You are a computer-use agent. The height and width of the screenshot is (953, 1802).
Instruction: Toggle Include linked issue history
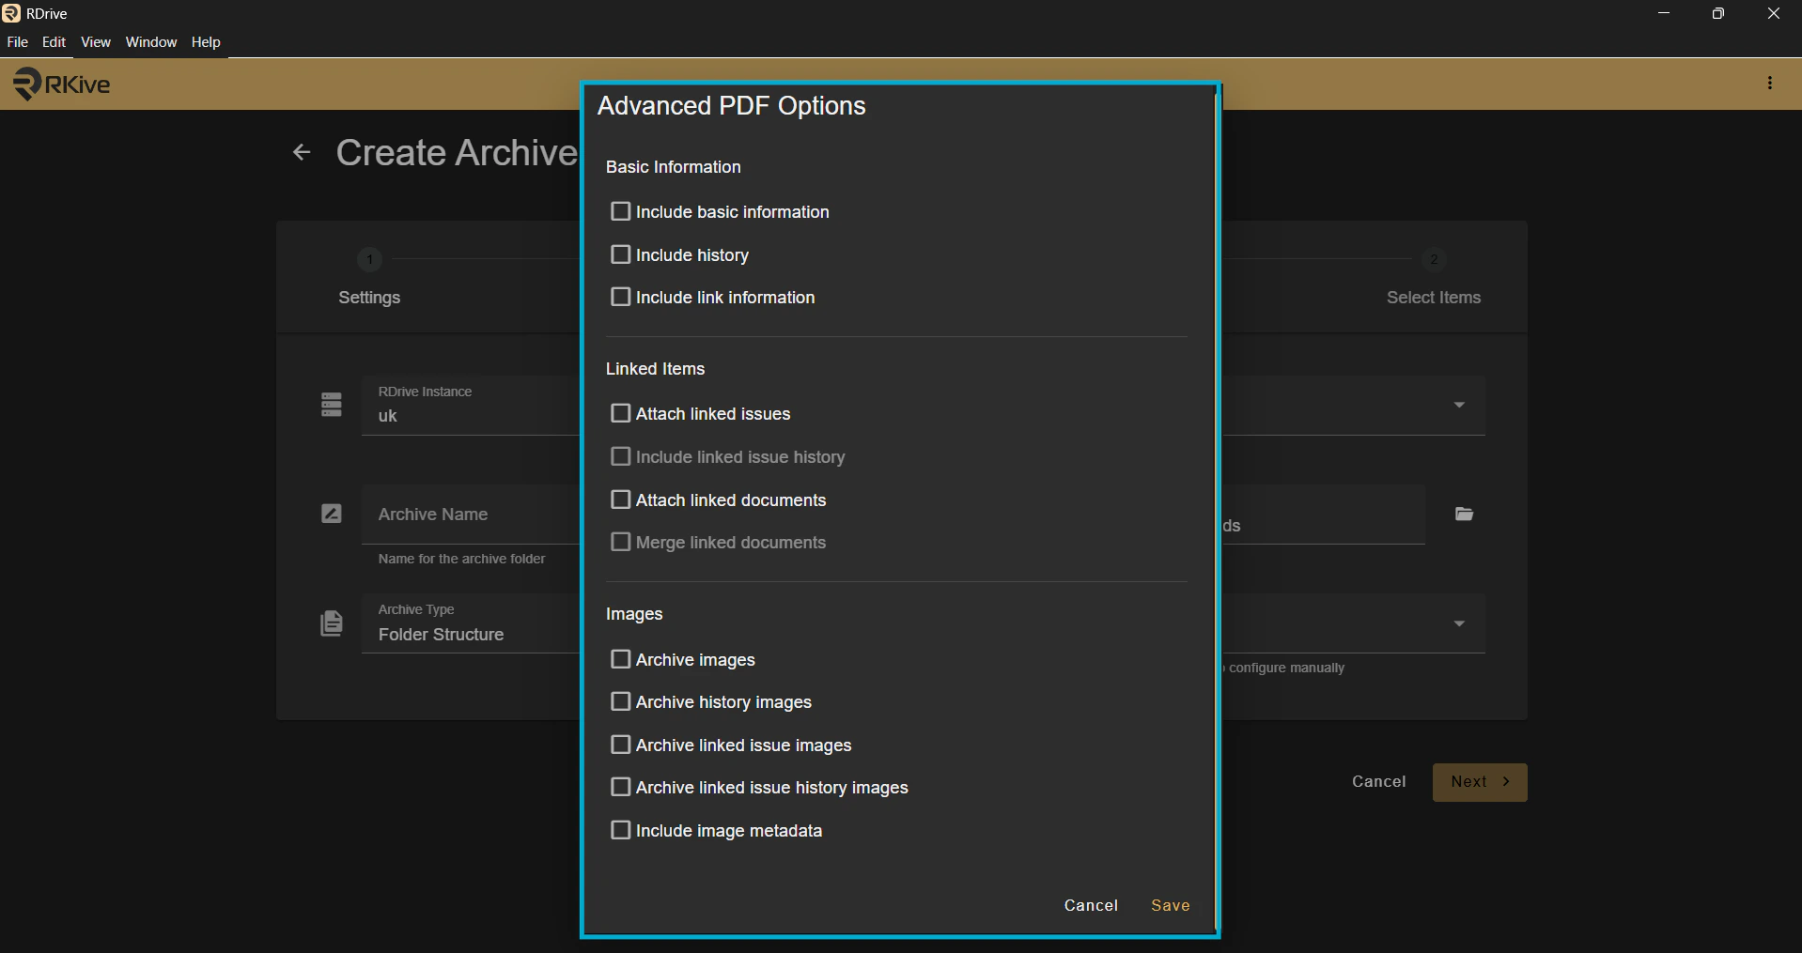(x=620, y=456)
